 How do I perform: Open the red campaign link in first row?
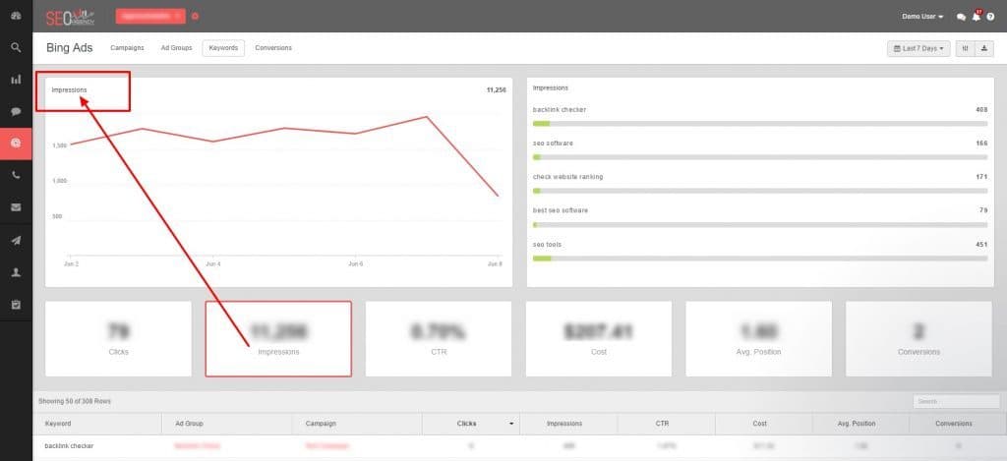(x=327, y=445)
